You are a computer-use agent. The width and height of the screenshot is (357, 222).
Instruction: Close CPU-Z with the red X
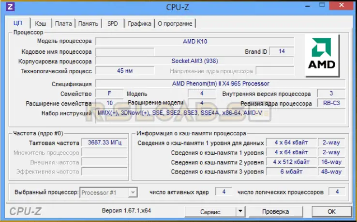(341, 5)
